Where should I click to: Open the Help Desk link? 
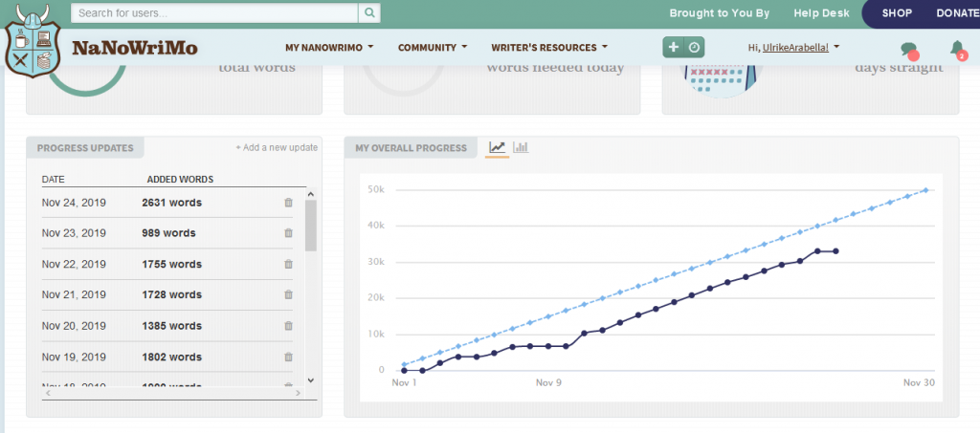point(821,13)
